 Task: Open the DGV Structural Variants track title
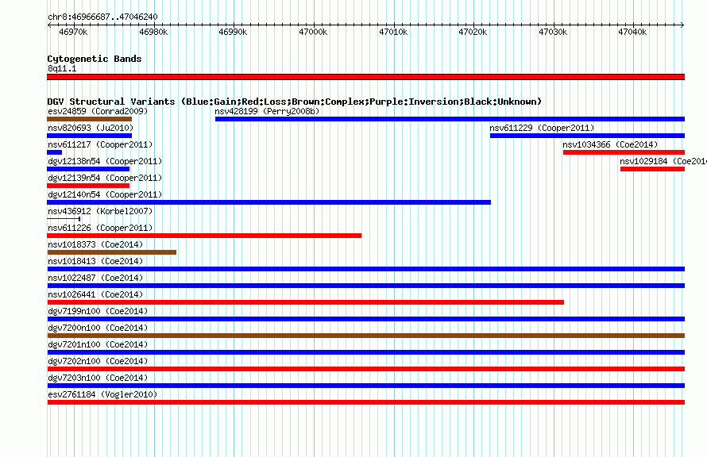click(294, 102)
